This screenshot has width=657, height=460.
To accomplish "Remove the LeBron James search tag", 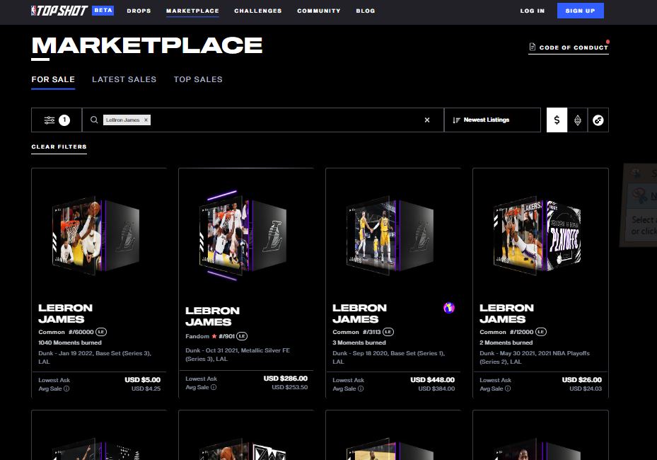I will 146,120.
